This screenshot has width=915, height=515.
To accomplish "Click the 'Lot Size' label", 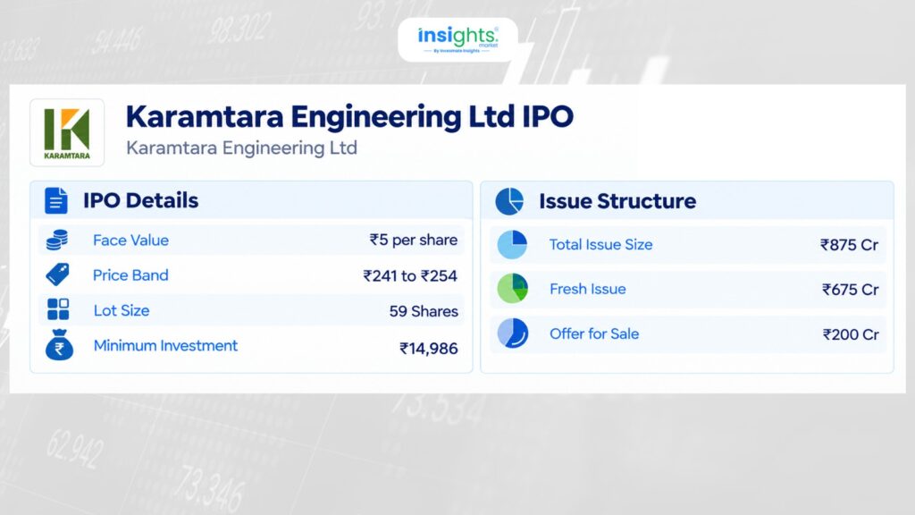I will point(122,310).
